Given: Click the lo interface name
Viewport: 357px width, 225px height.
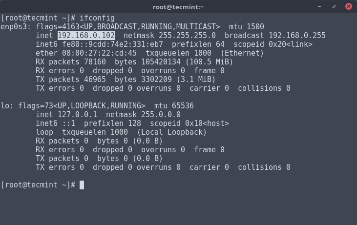Looking at the screenshot, I should (x=5, y=106).
